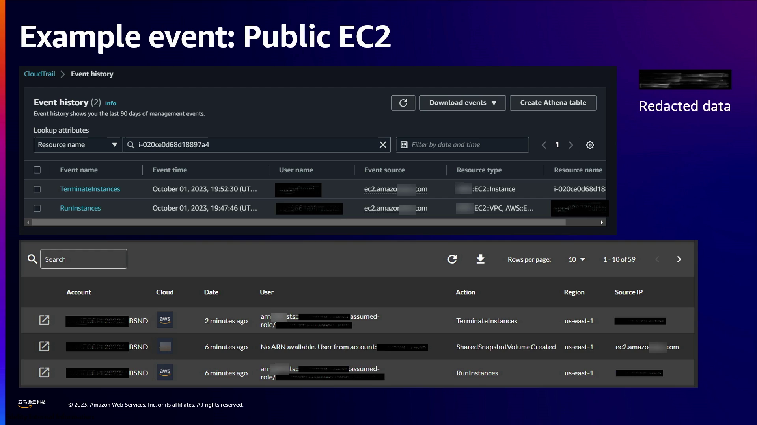Image resolution: width=757 pixels, height=425 pixels.
Task: Sort by Event time column header
Action: [170, 170]
